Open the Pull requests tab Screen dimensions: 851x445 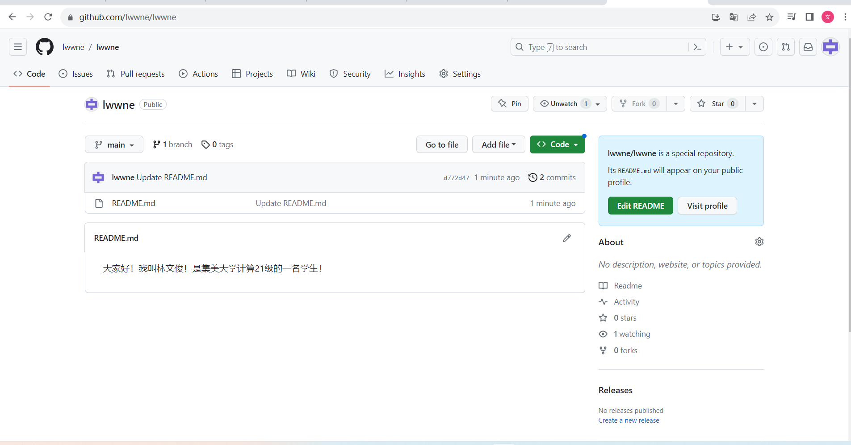(x=136, y=74)
